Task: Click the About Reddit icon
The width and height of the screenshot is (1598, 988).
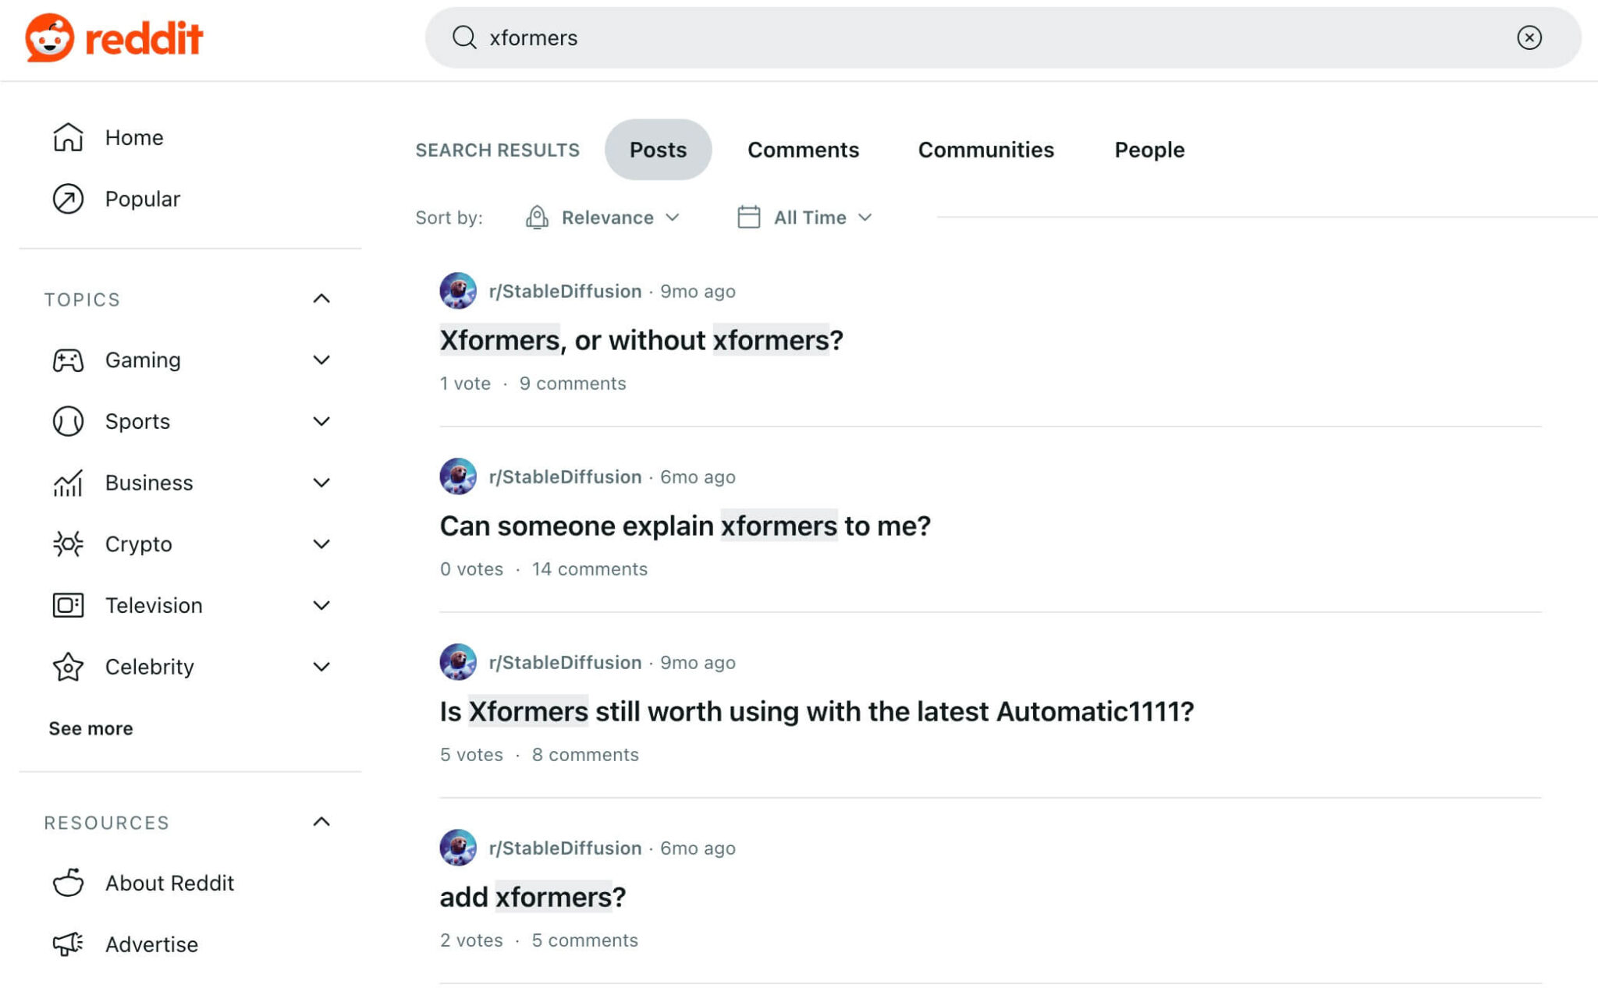Action: [x=69, y=883]
